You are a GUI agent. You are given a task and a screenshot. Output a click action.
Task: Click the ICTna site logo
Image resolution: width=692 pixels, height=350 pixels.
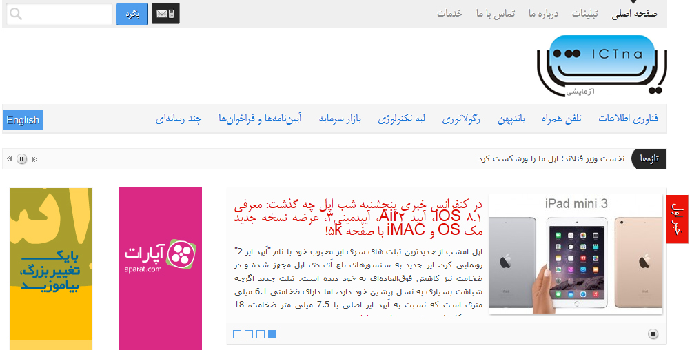pos(602,65)
